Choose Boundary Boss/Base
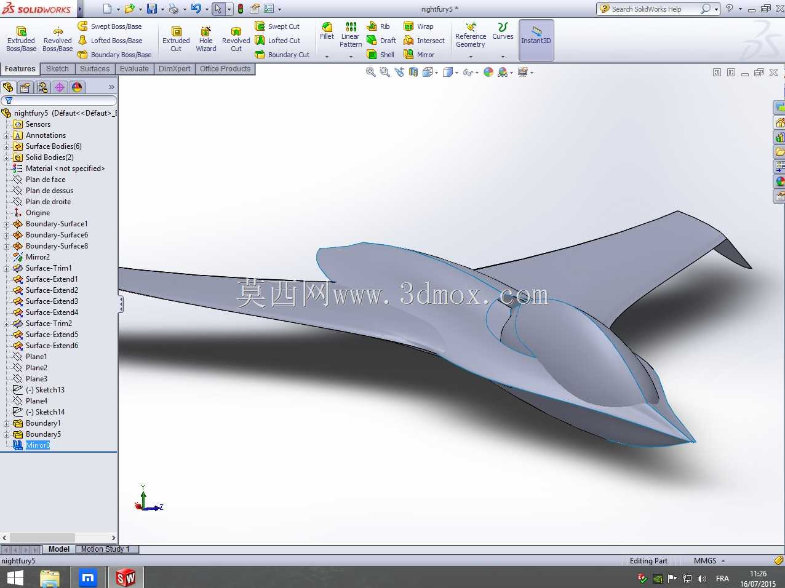Image resolution: width=785 pixels, height=588 pixels. click(115, 55)
